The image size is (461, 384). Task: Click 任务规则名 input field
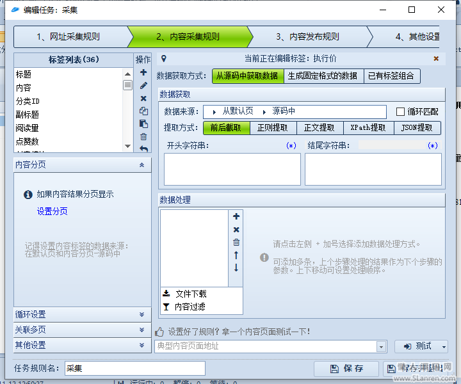[x=135, y=369]
